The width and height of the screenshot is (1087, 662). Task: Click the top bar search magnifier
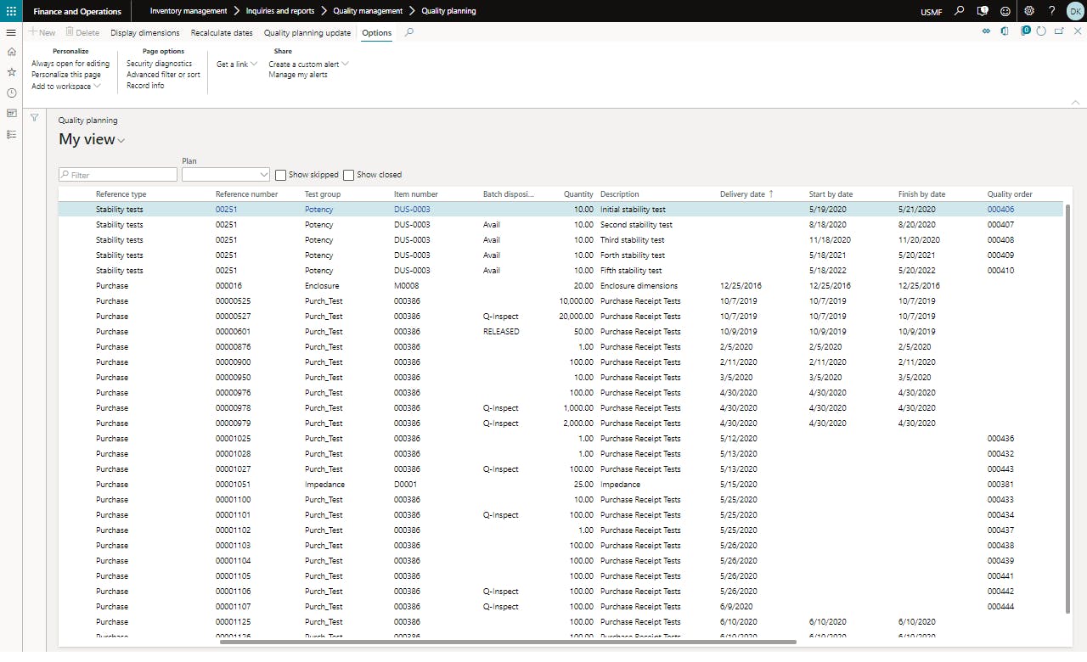click(960, 11)
